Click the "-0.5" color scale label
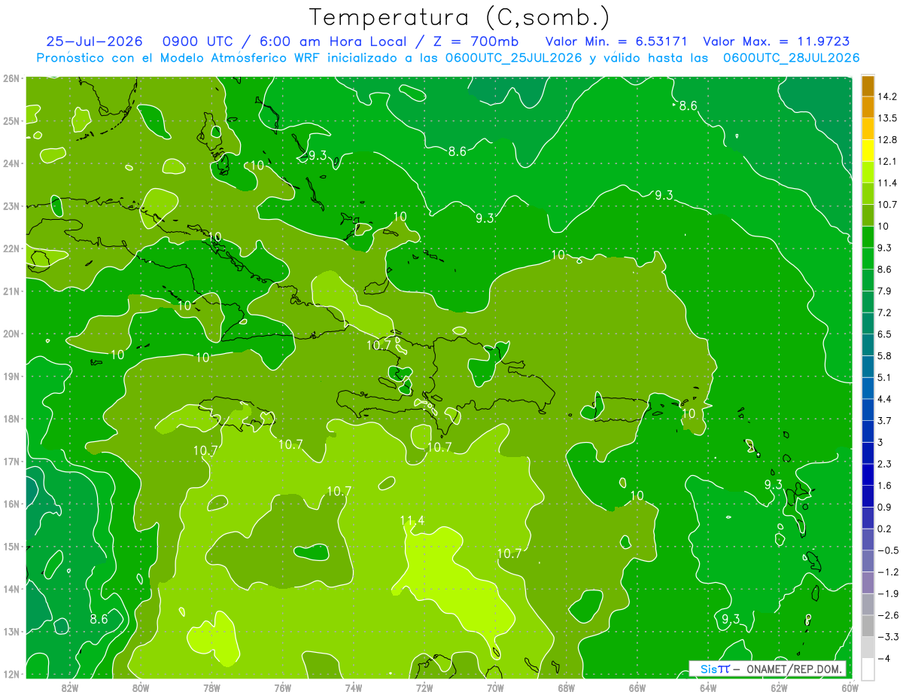Viewport: 903px width, 698px height. click(887, 550)
